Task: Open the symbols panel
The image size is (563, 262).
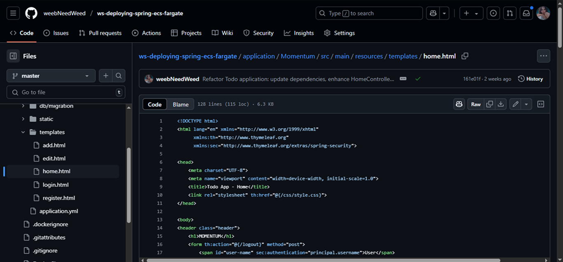Action: [541, 104]
